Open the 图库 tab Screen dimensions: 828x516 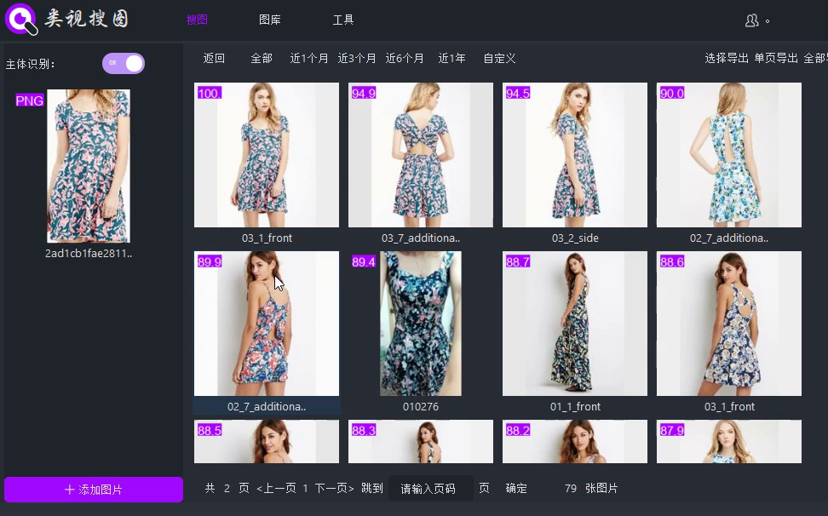(x=270, y=20)
